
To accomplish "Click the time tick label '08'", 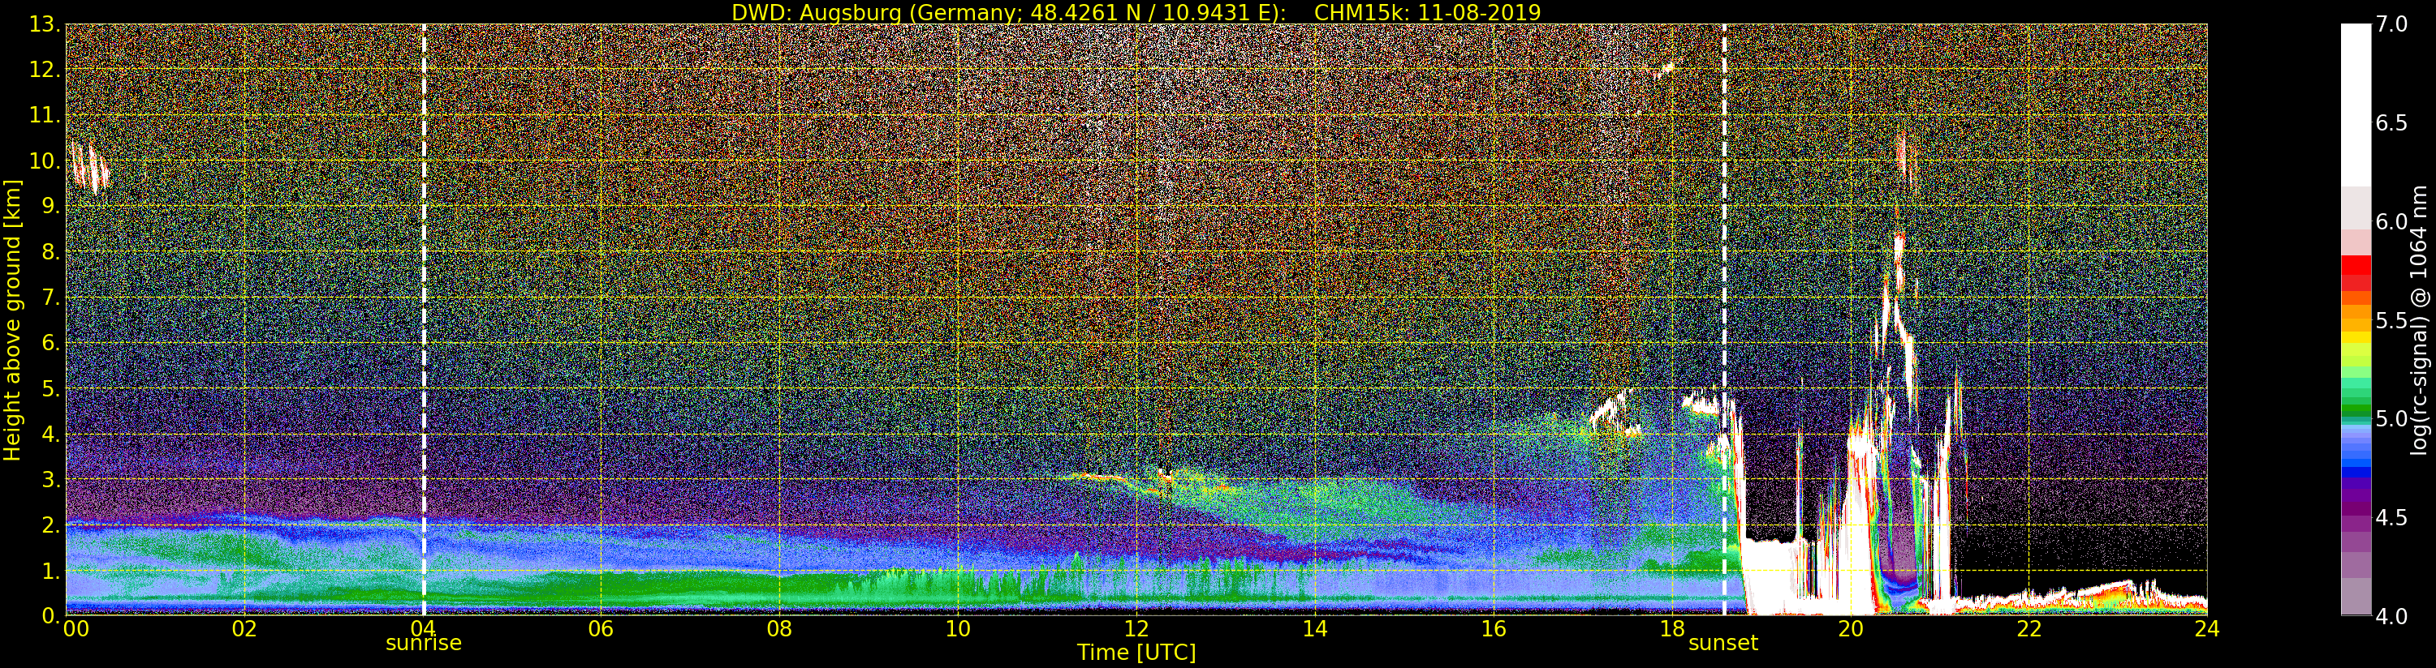I will (779, 628).
